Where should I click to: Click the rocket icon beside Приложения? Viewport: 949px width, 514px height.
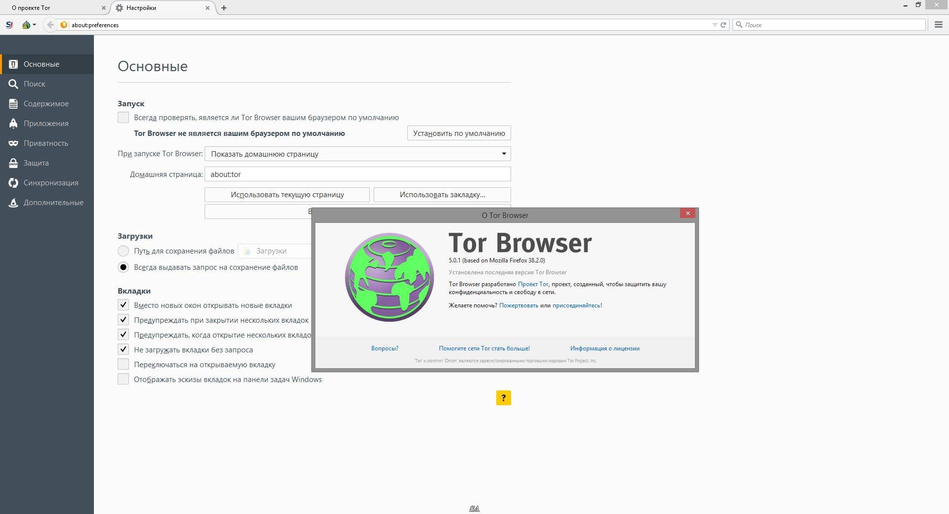point(13,124)
